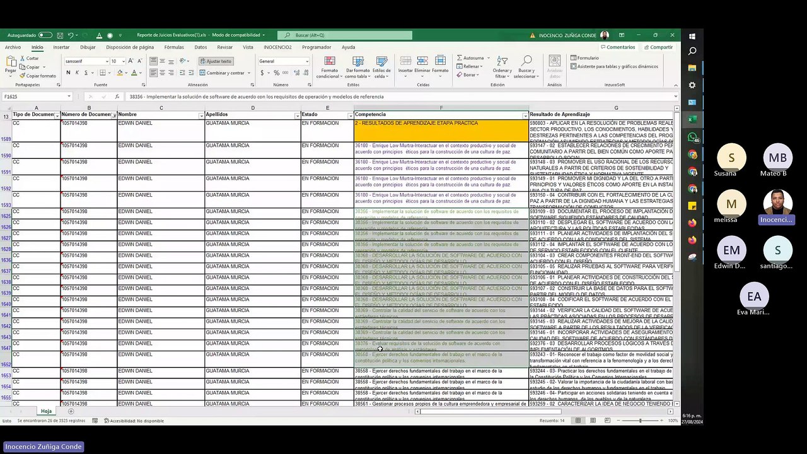Click the increase indent icon

click(192, 73)
